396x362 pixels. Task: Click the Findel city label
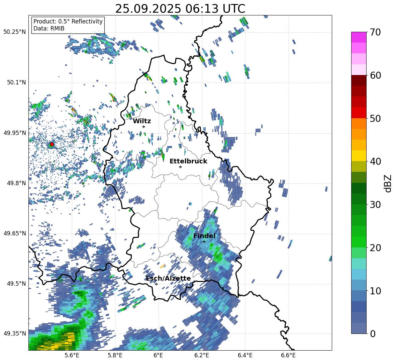pyautogui.click(x=204, y=236)
